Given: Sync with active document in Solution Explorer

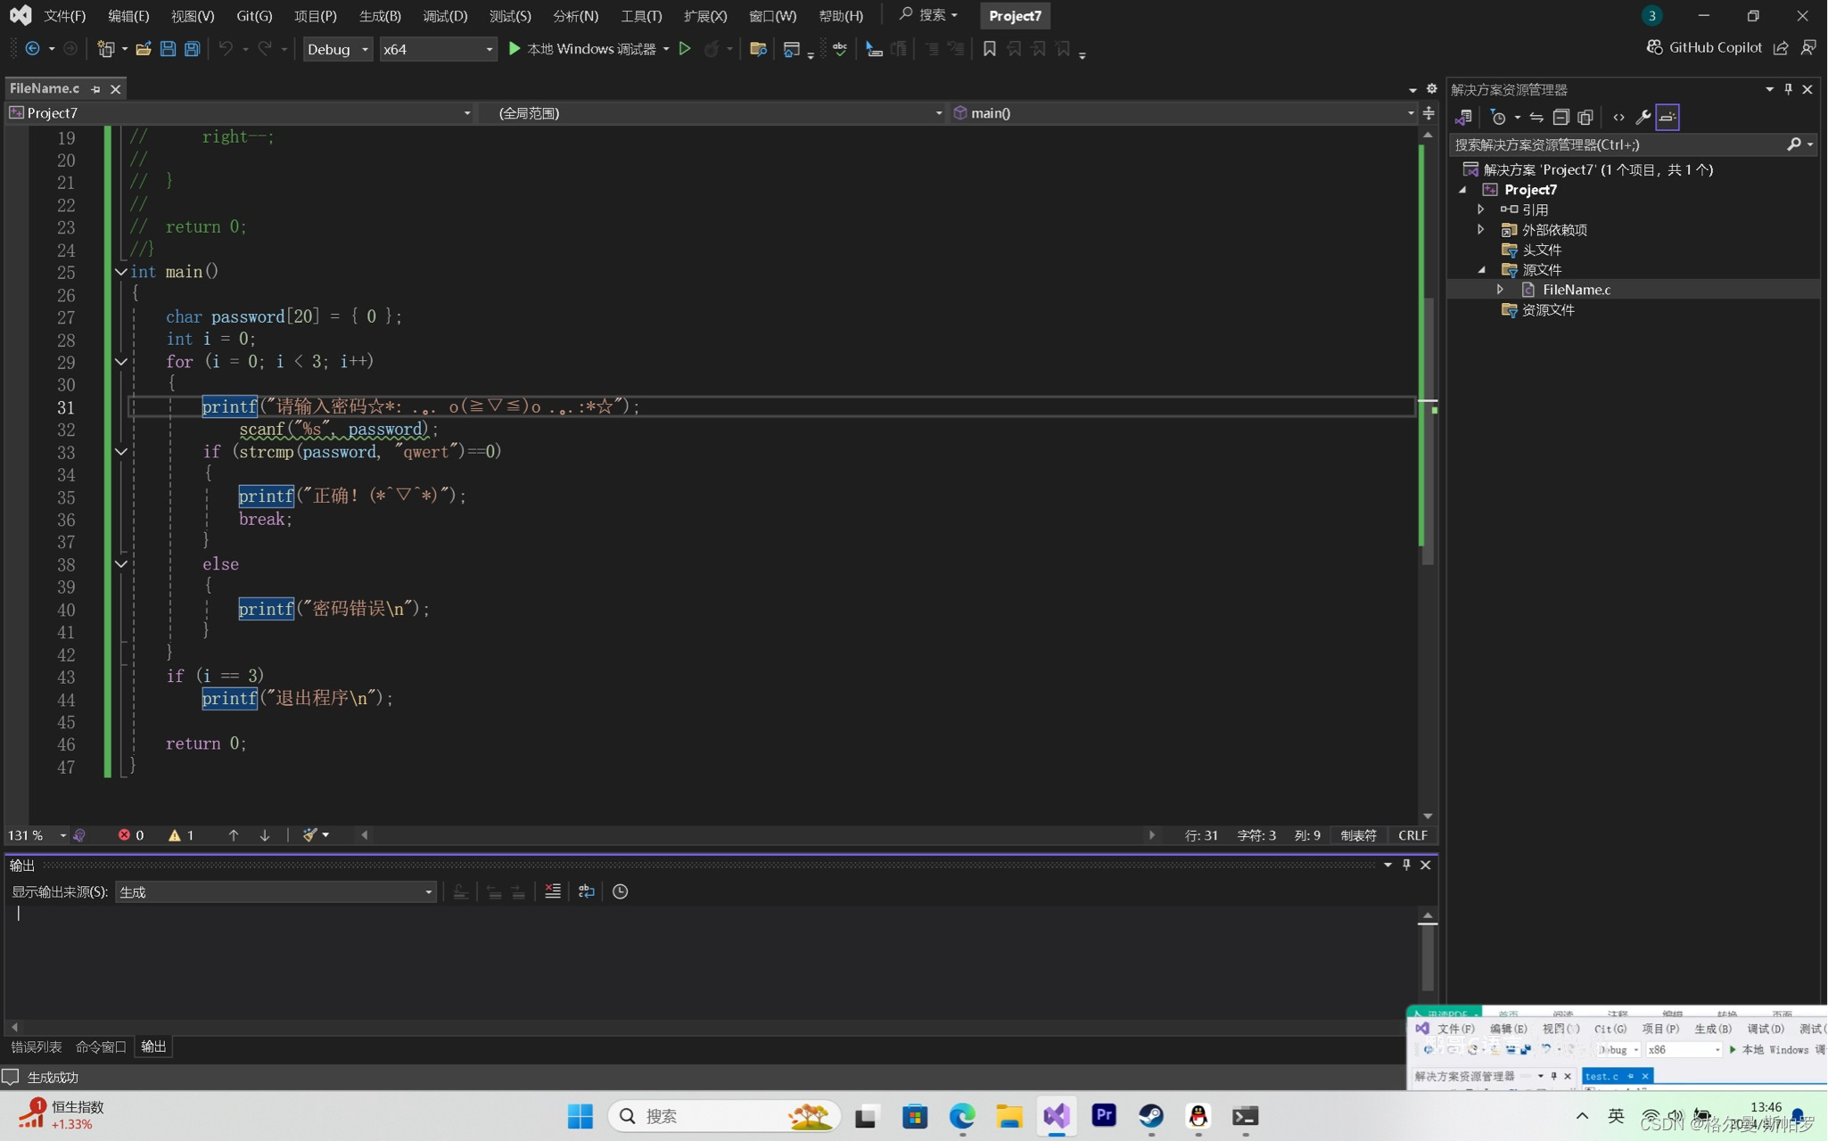Looking at the screenshot, I should click(1536, 117).
